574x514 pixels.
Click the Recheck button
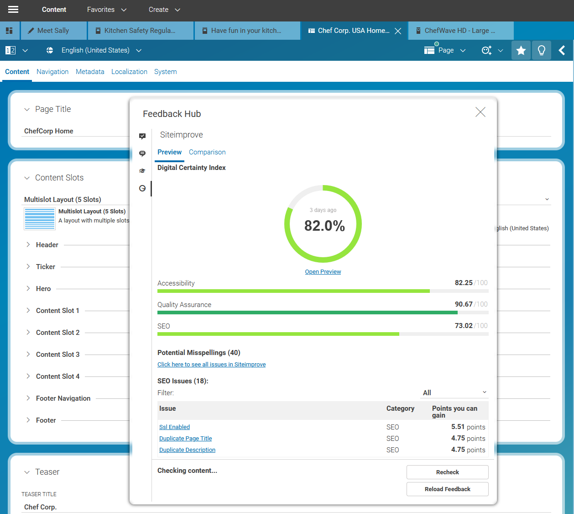(x=447, y=472)
